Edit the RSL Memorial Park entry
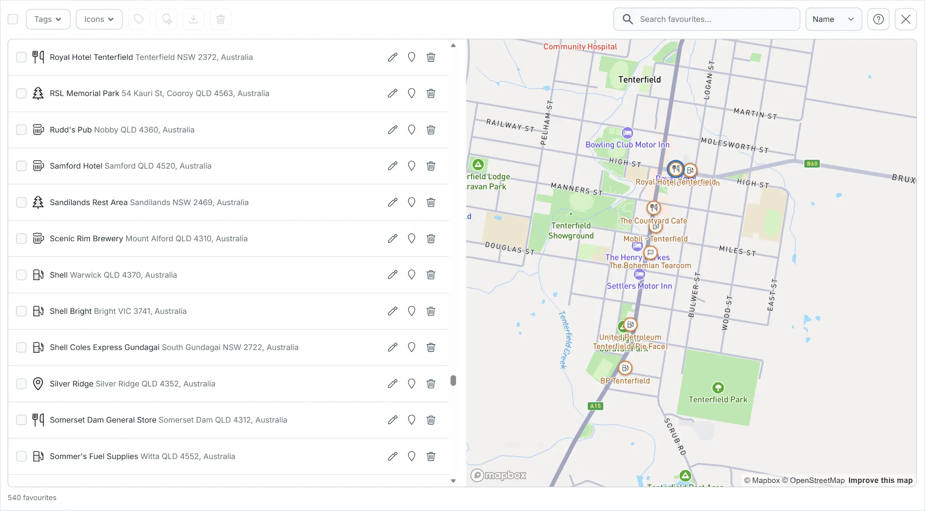Viewport: 925px width, 511px height. 392,94
